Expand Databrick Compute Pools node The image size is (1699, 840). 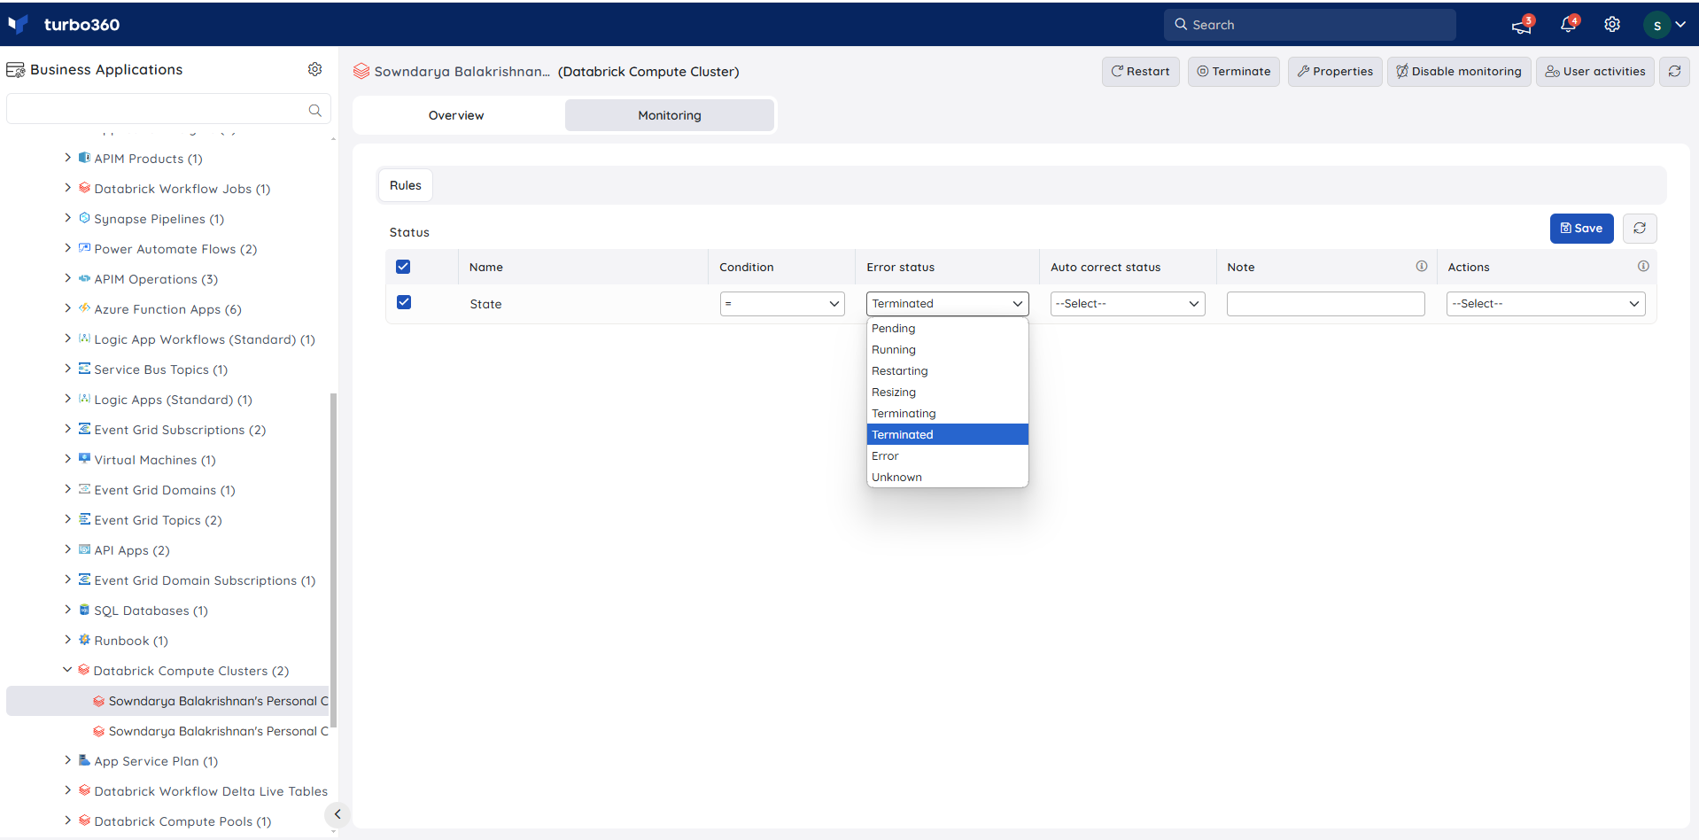[x=68, y=821]
